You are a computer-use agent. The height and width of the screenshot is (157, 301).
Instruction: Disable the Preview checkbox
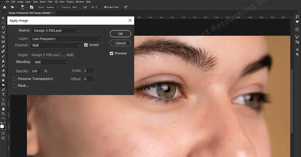coord(111,53)
